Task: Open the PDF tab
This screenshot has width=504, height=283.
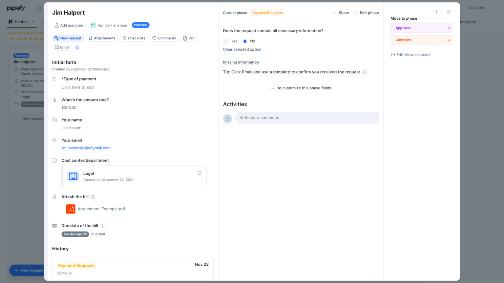Action: tap(189, 38)
